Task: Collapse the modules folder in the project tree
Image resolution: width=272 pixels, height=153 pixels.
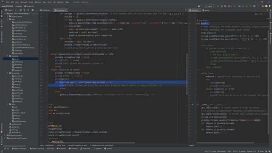Action: click(8, 56)
